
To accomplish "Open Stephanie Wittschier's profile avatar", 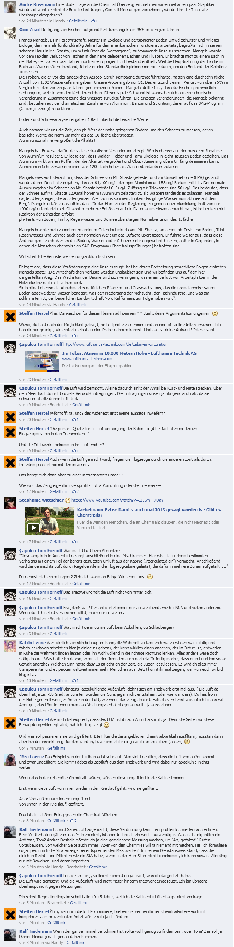I will (10, 503).
